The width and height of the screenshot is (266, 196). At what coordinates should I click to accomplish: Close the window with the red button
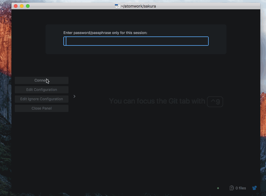16,6
